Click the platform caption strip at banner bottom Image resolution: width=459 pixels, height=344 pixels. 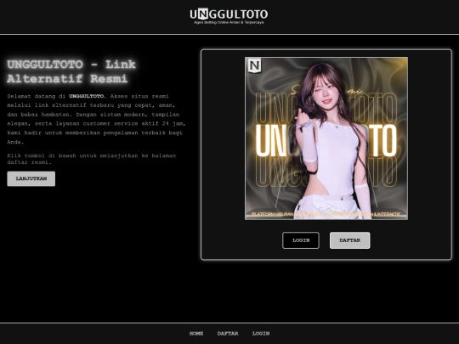(x=326, y=214)
